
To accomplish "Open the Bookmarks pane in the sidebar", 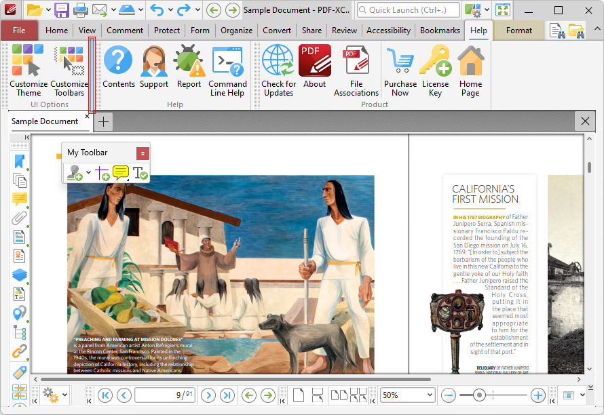I will click(x=19, y=161).
